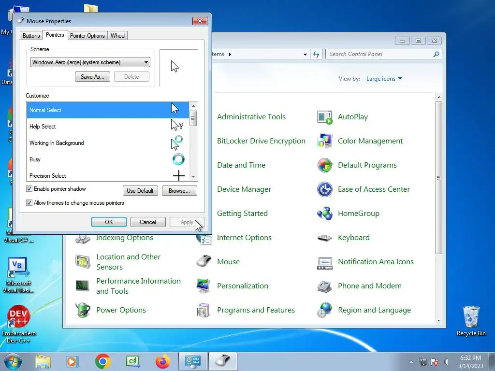This screenshot has width=495, height=371.
Task: Select Working In Background pointer entry
Action: (108, 143)
